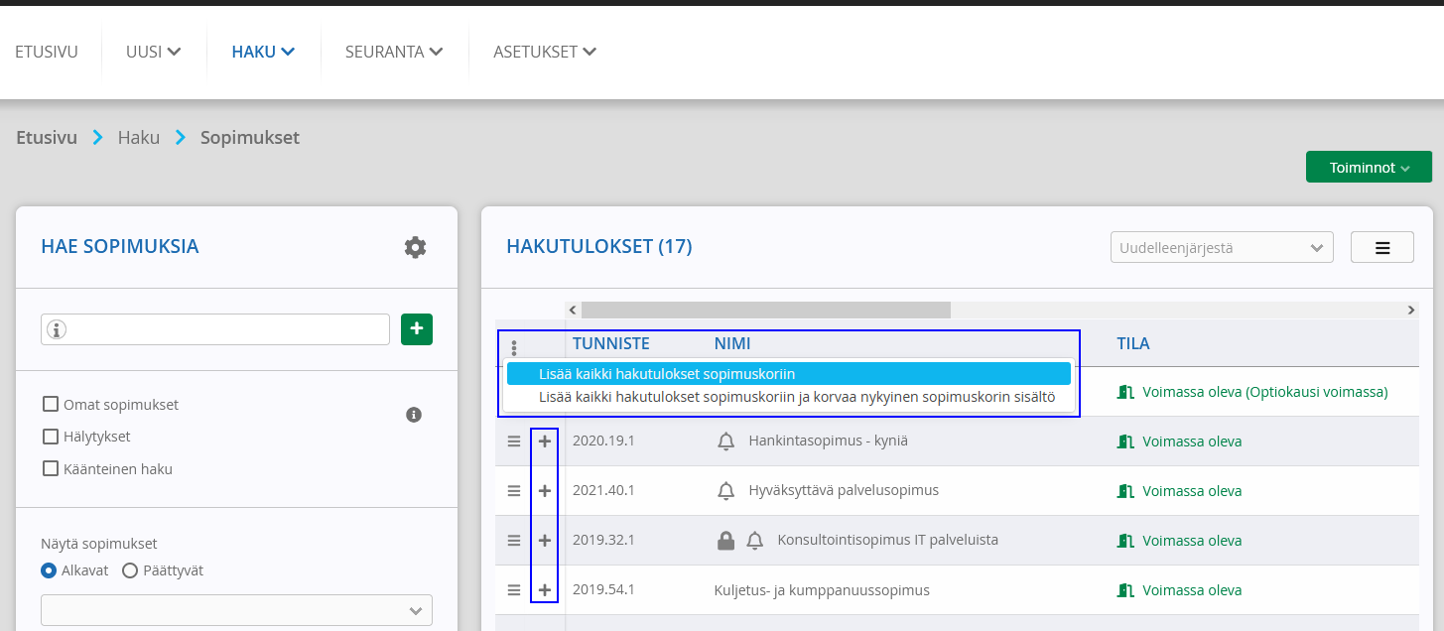This screenshot has width=1444, height=631.
Task: Click the bell icon for Konsultointisopimus IT palveluista
Action: point(755,541)
